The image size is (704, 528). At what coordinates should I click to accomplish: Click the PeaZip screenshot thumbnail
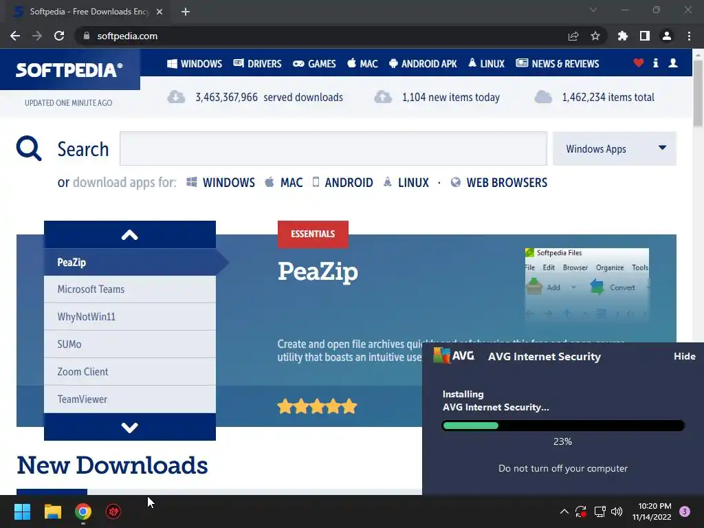[587, 284]
